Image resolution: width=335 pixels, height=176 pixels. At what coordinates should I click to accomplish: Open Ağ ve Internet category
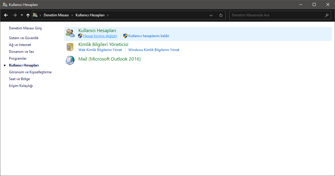pos(20,45)
